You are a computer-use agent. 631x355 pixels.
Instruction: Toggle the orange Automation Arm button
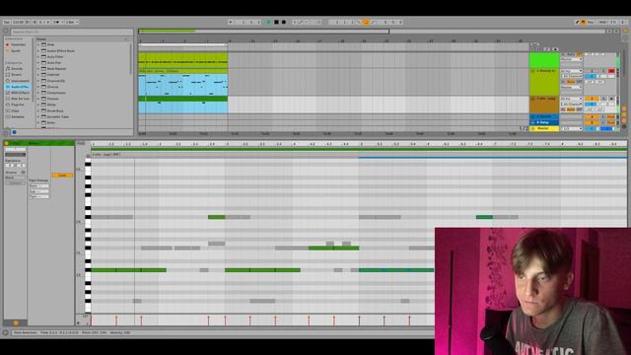coord(366,22)
